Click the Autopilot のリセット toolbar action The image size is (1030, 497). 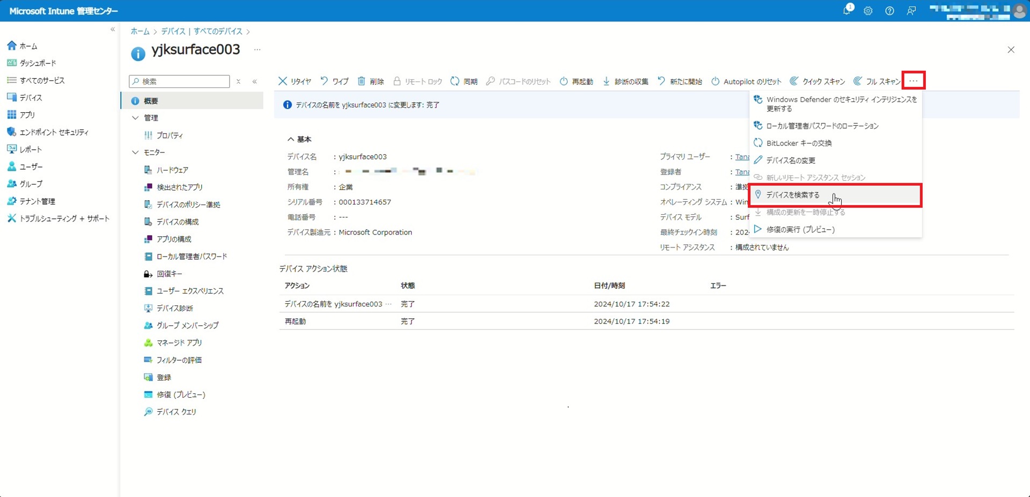coord(746,82)
